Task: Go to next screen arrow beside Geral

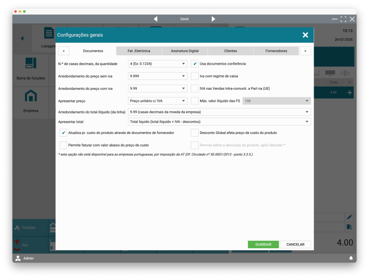Action: coord(213,19)
